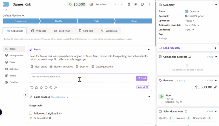Add a revenue item with + Add
This screenshot has width=219, height=126.
pos(210,81)
